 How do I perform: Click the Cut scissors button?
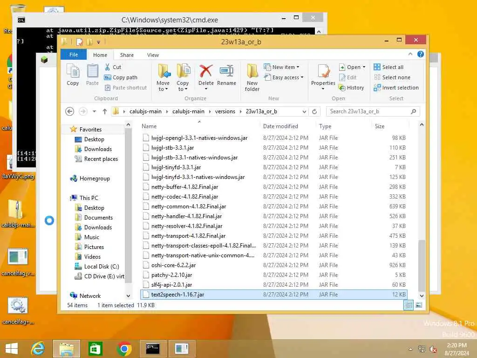[x=113, y=67]
